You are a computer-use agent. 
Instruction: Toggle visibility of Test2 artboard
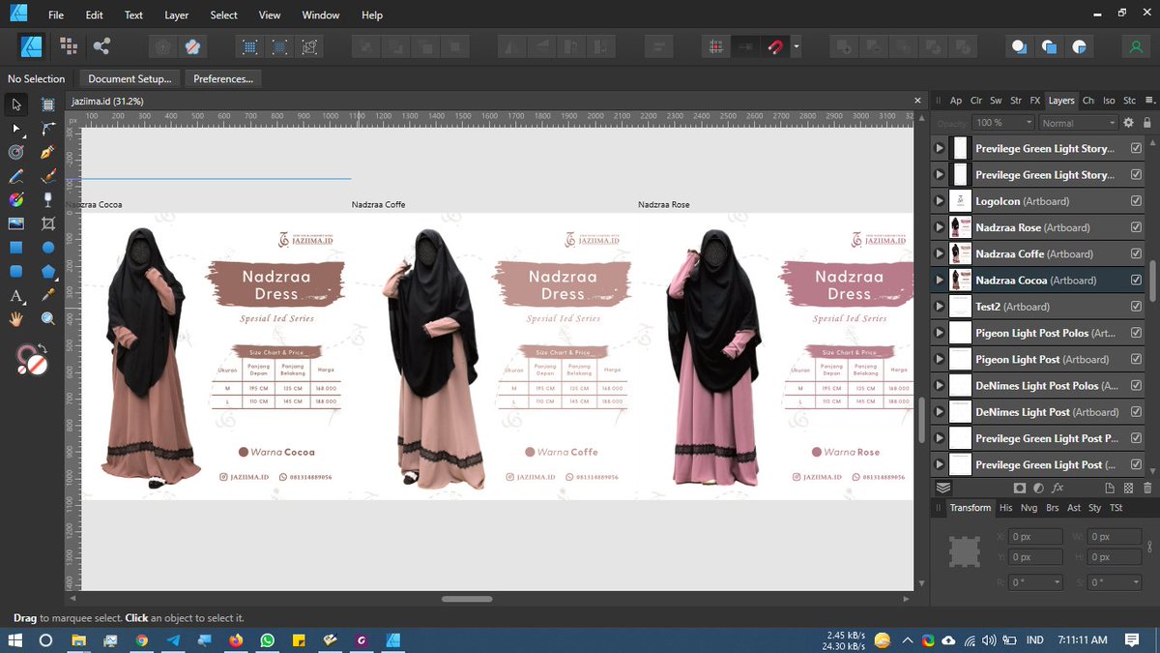click(1136, 307)
